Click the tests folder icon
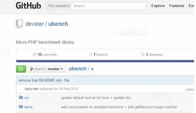This screenshot has width=196, height=113. pos(21,107)
